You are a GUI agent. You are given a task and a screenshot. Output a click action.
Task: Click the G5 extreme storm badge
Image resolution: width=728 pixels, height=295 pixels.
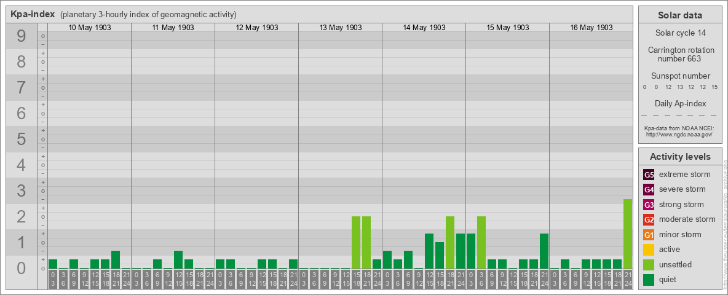tap(649, 175)
